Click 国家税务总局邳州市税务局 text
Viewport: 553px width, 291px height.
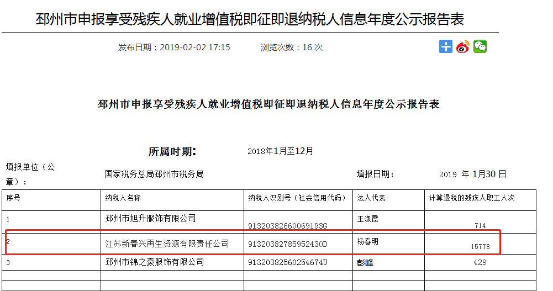[x=155, y=174]
